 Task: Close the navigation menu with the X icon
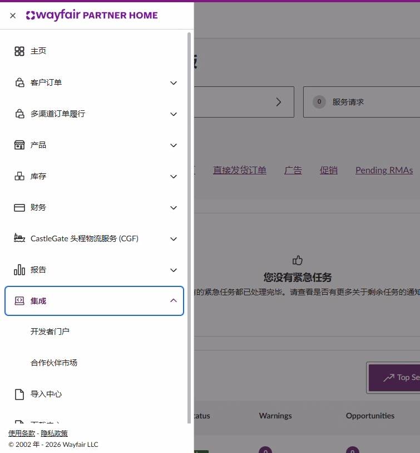click(13, 16)
